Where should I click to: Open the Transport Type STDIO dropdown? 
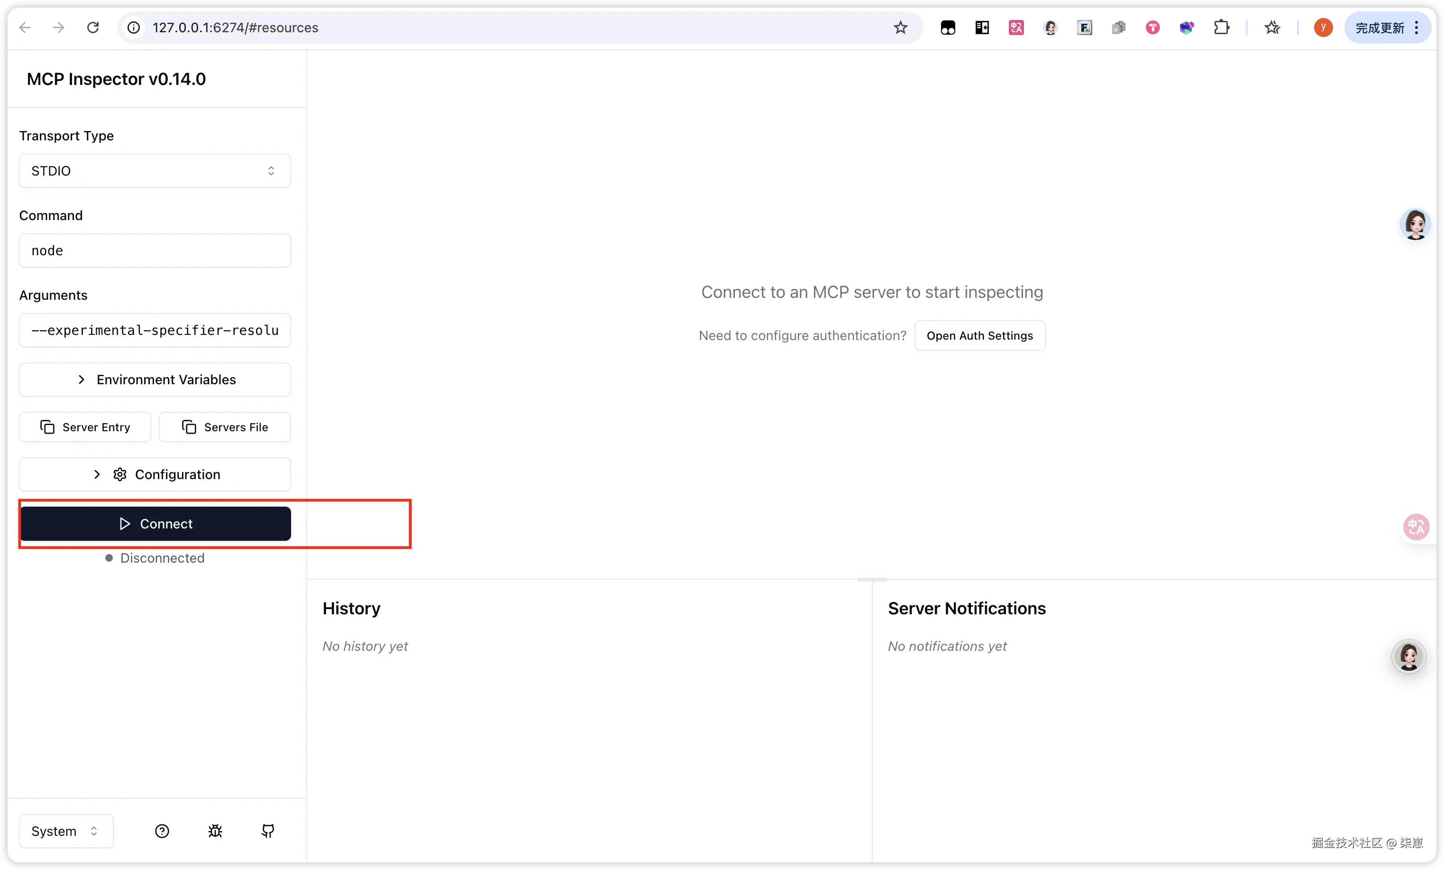[x=155, y=171]
